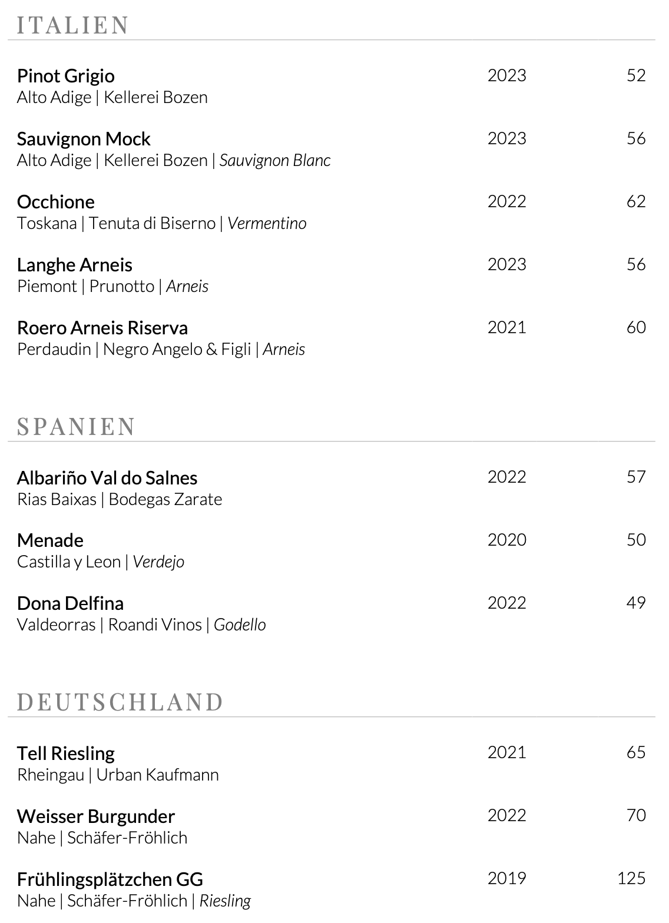Click the price 125 for Frühlingsplätzchen
Viewport: 669px width, 923px height.
point(631,878)
